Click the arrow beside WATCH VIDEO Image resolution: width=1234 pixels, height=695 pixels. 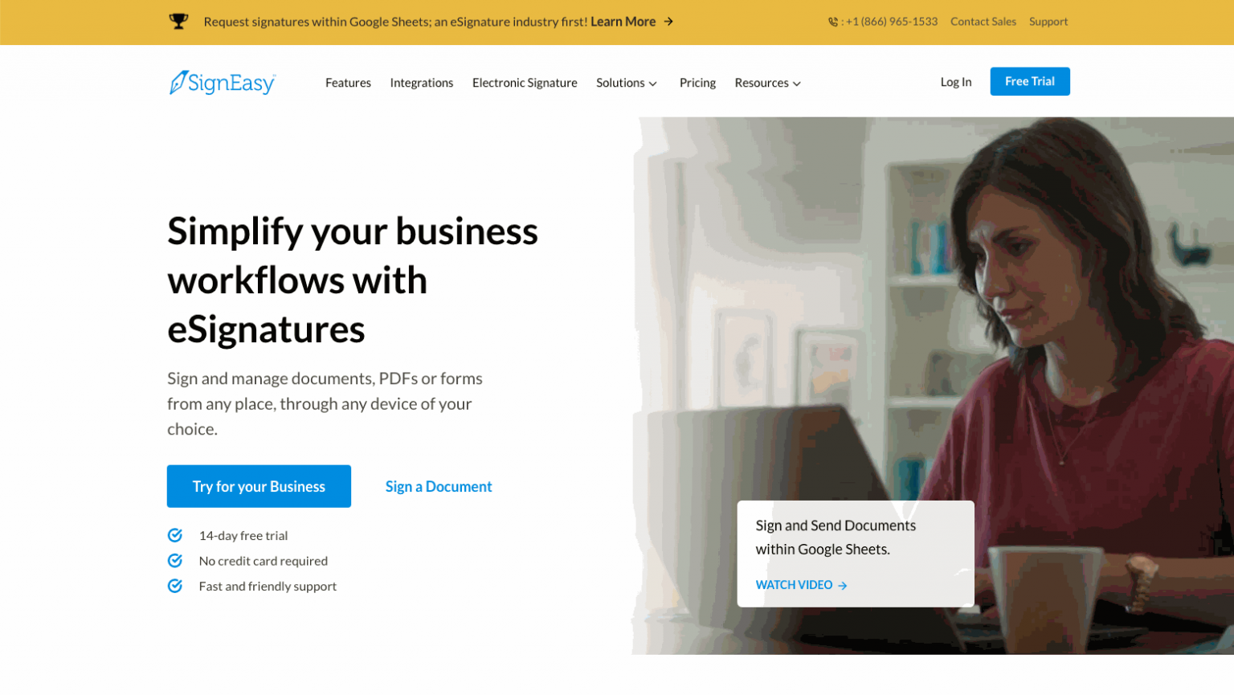point(843,585)
